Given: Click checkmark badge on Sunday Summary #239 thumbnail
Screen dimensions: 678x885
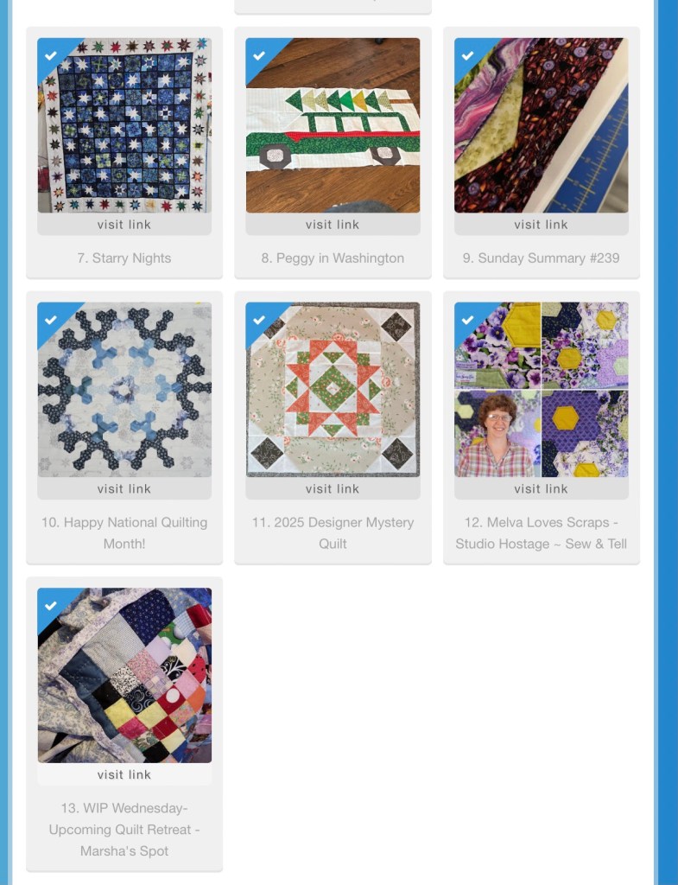Looking at the screenshot, I should [x=467, y=55].
